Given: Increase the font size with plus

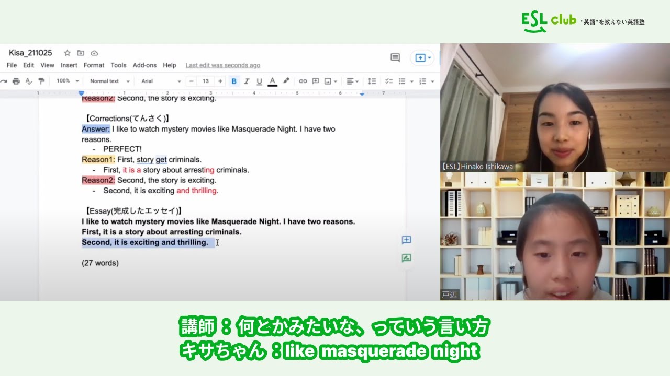Looking at the screenshot, I should point(220,81).
